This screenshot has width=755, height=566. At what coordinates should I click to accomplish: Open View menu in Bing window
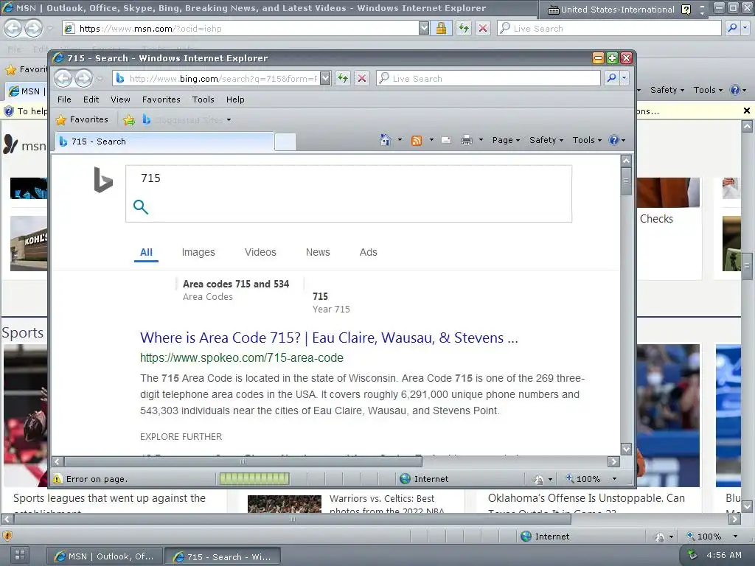pos(120,99)
